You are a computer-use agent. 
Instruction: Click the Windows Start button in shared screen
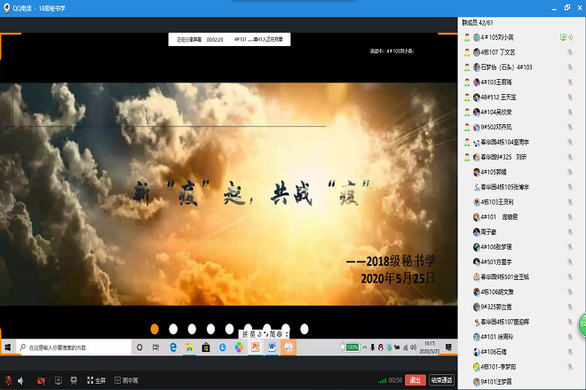9,347
